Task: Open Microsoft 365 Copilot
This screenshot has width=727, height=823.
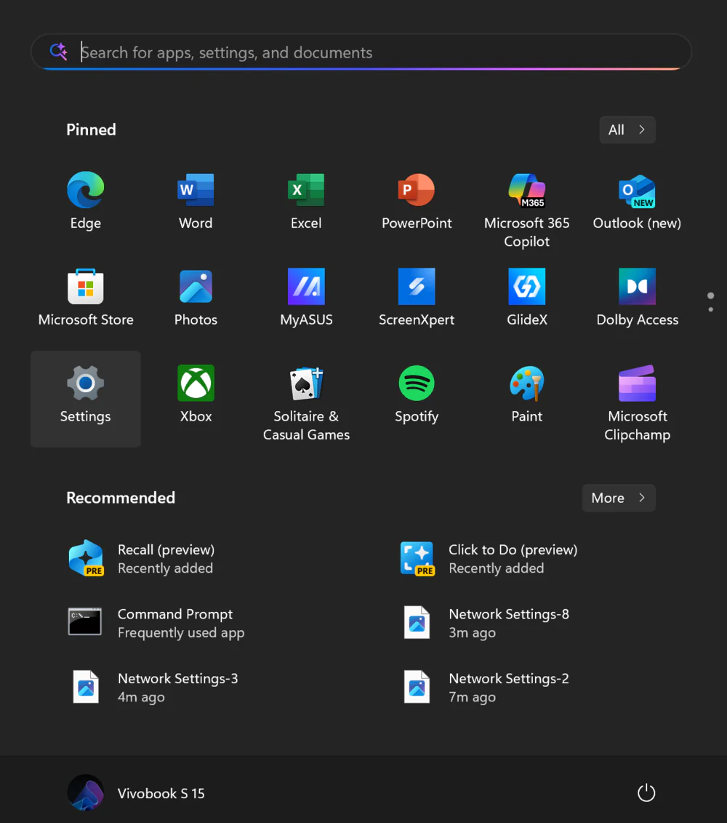Action: (526, 210)
